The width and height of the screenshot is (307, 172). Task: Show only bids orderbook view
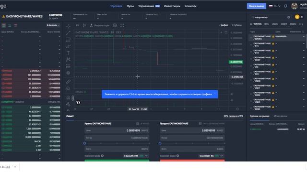pyautogui.click(x=10, y=25)
